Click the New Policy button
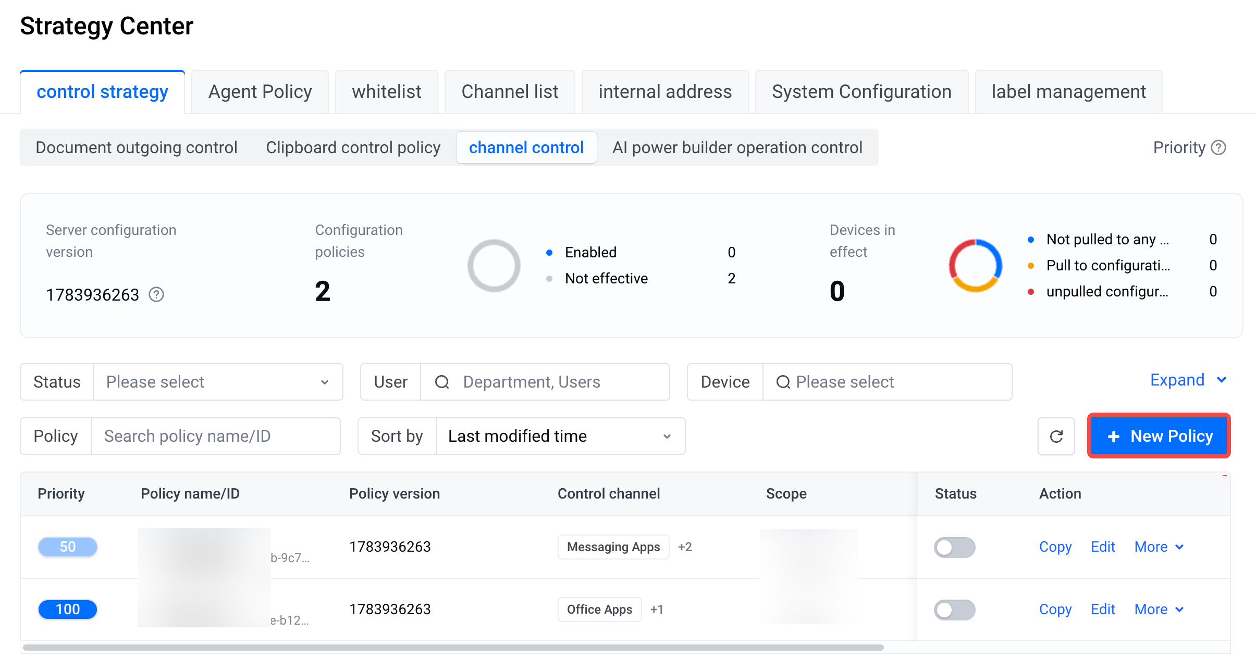Image resolution: width=1256 pixels, height=671 pixels. 1159,436
